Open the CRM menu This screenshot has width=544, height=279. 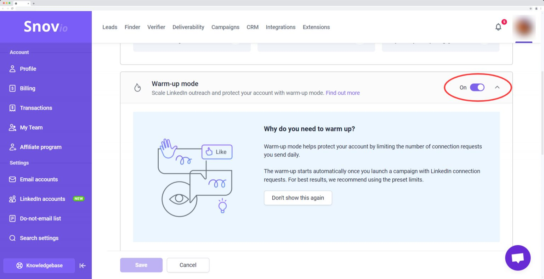coord(253,27)
